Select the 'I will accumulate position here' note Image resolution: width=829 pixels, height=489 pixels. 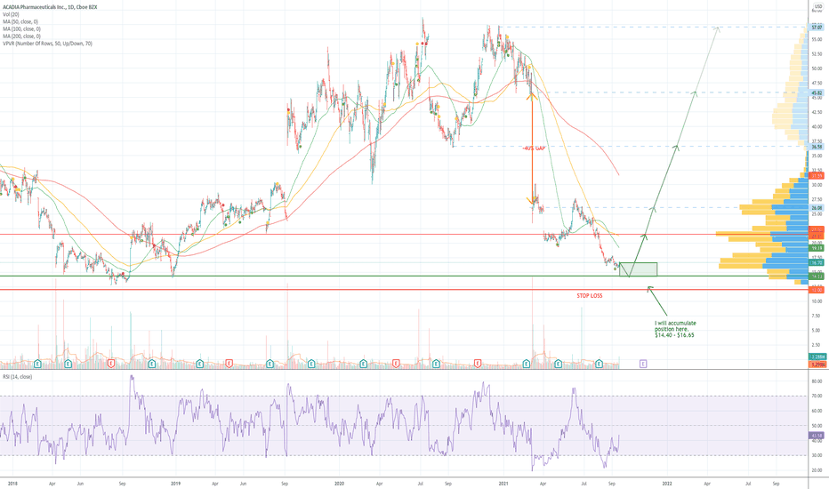click(x=676, y=329)
